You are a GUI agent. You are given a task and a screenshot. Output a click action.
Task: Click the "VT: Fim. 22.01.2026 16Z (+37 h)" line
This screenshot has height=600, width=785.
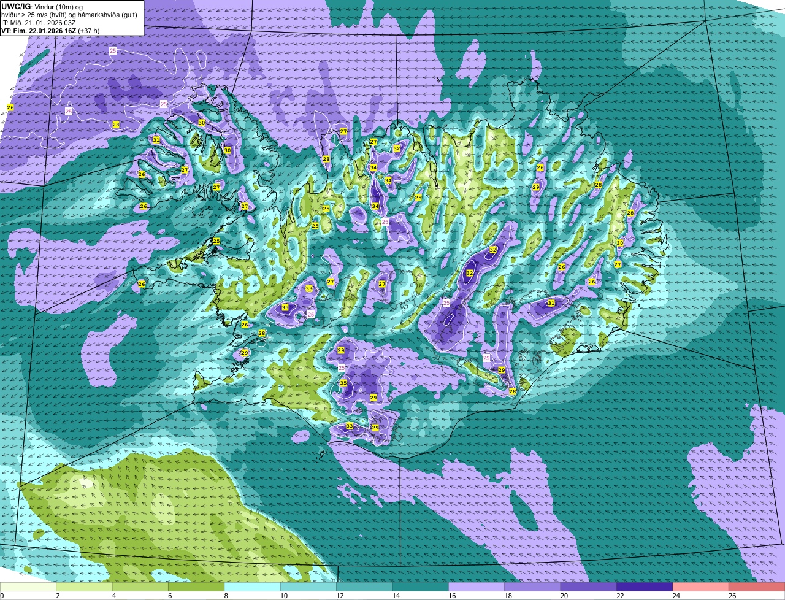(51, 31)
